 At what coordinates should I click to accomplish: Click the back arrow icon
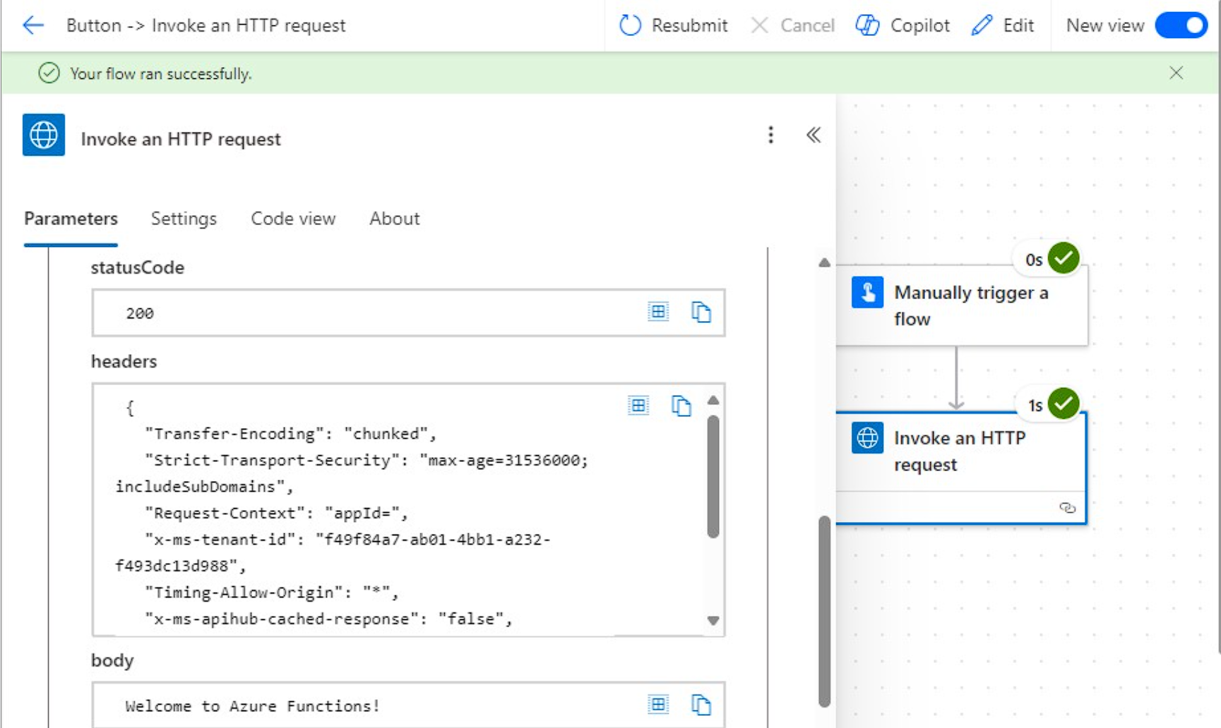tap(33, 26)
